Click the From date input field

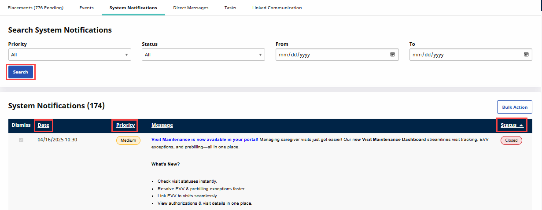pos(330,55)
